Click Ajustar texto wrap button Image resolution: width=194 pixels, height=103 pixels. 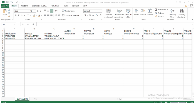[x=68, y=11]
